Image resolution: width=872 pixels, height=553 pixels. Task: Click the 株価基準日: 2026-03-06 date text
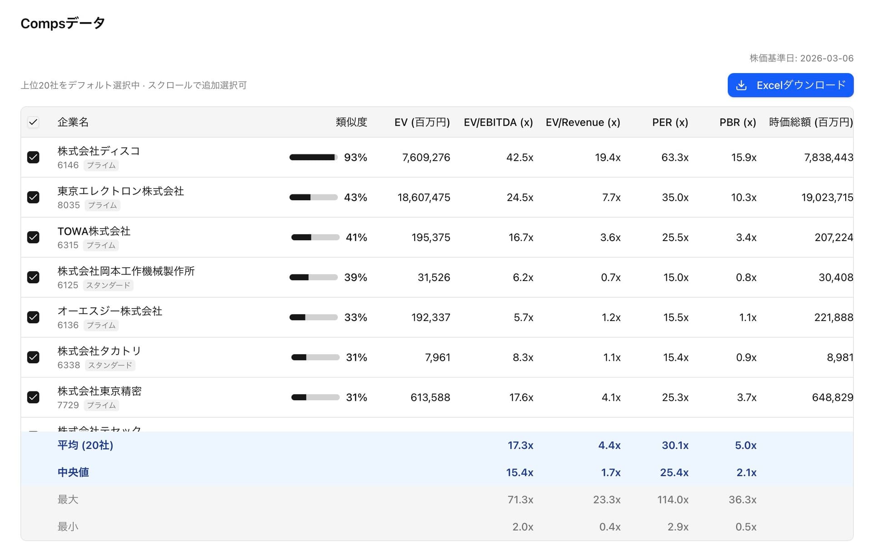[x=801, y=58]
